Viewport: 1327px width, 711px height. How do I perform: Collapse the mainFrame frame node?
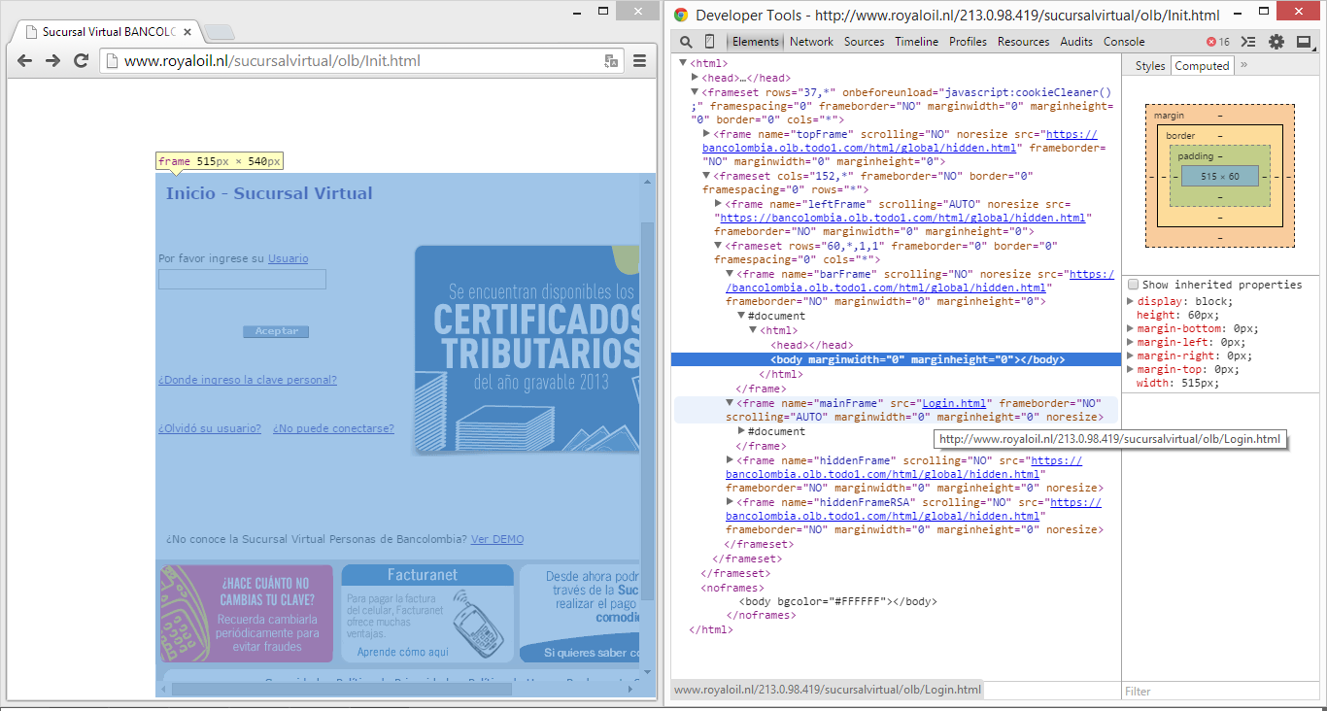[730, 403]
